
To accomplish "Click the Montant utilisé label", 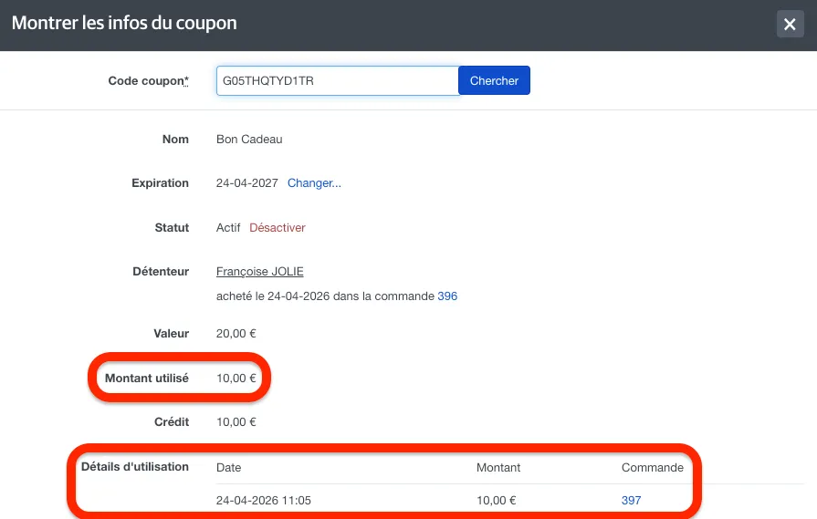I will coord(147,378).
